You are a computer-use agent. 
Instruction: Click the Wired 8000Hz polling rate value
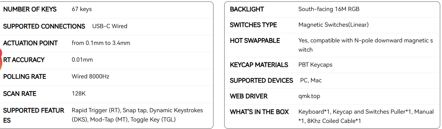tap(90, 77)
